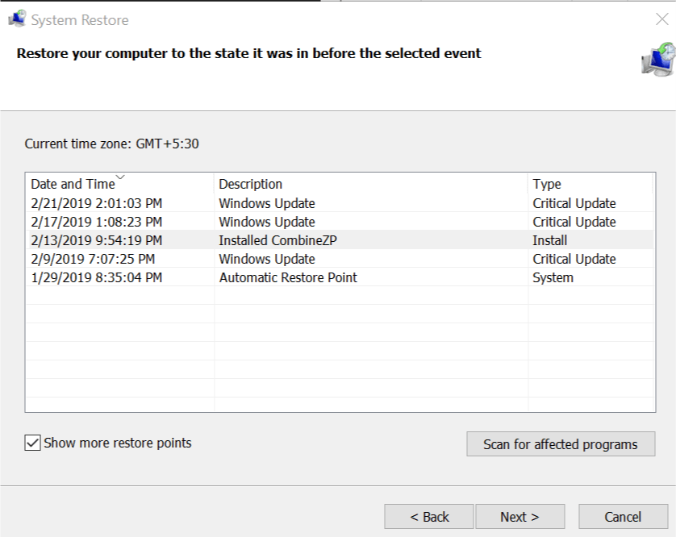676x537 pixels.
Task: Select the 2/17/2019 Windows Update restore point
Action: pos(267,222)
